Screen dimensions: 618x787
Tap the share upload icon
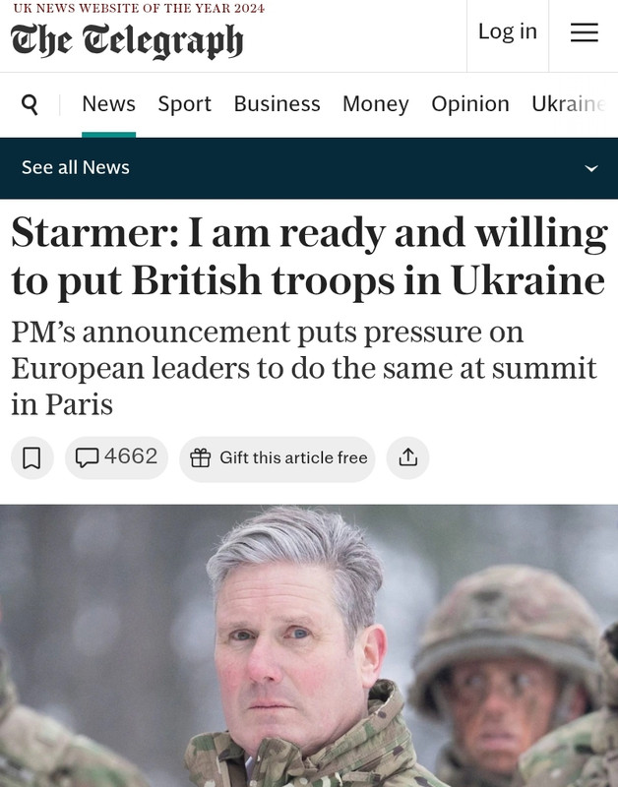point(407,457)
